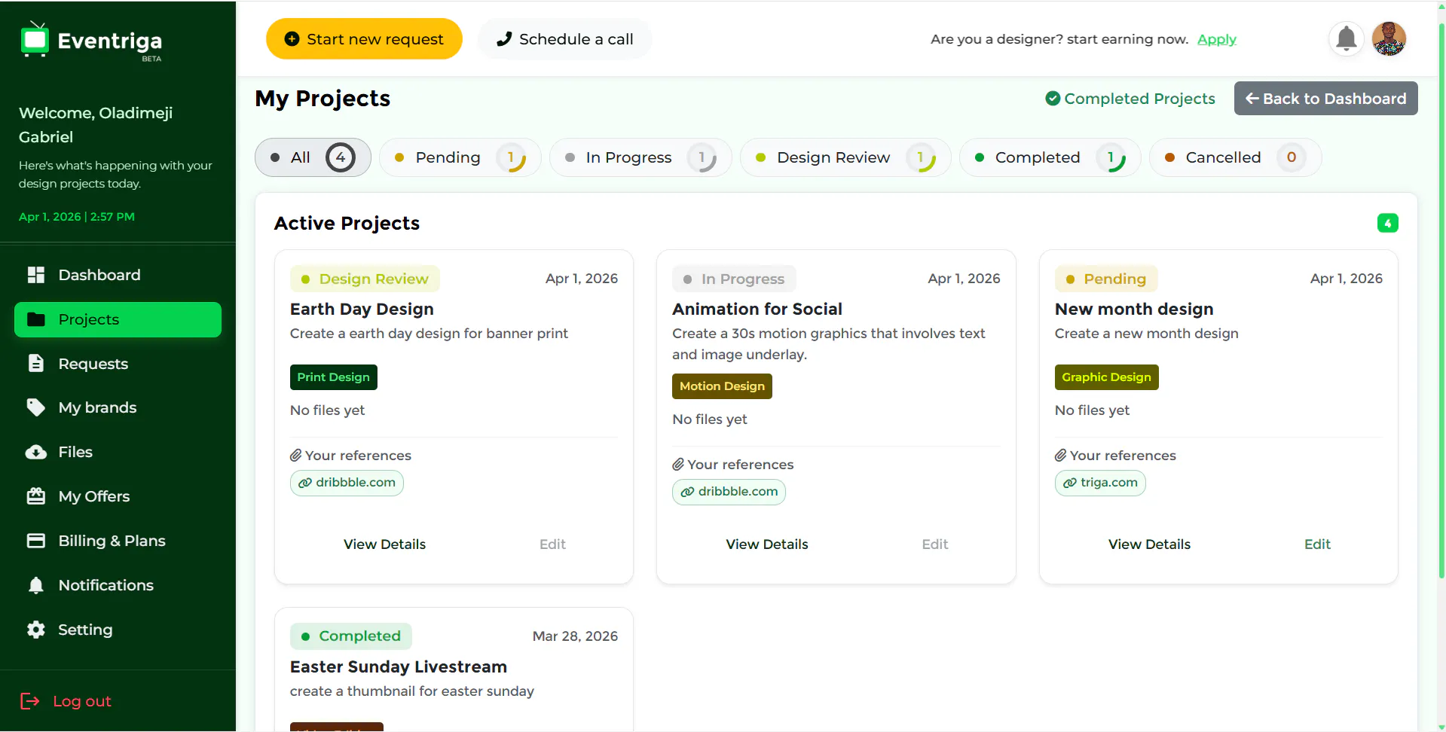
Task: Click the Pending count ring indicator
Action: point(511,157)
